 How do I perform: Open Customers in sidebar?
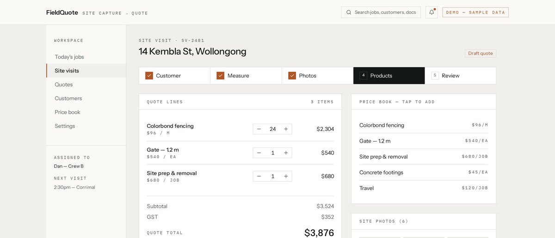[86, 98]
